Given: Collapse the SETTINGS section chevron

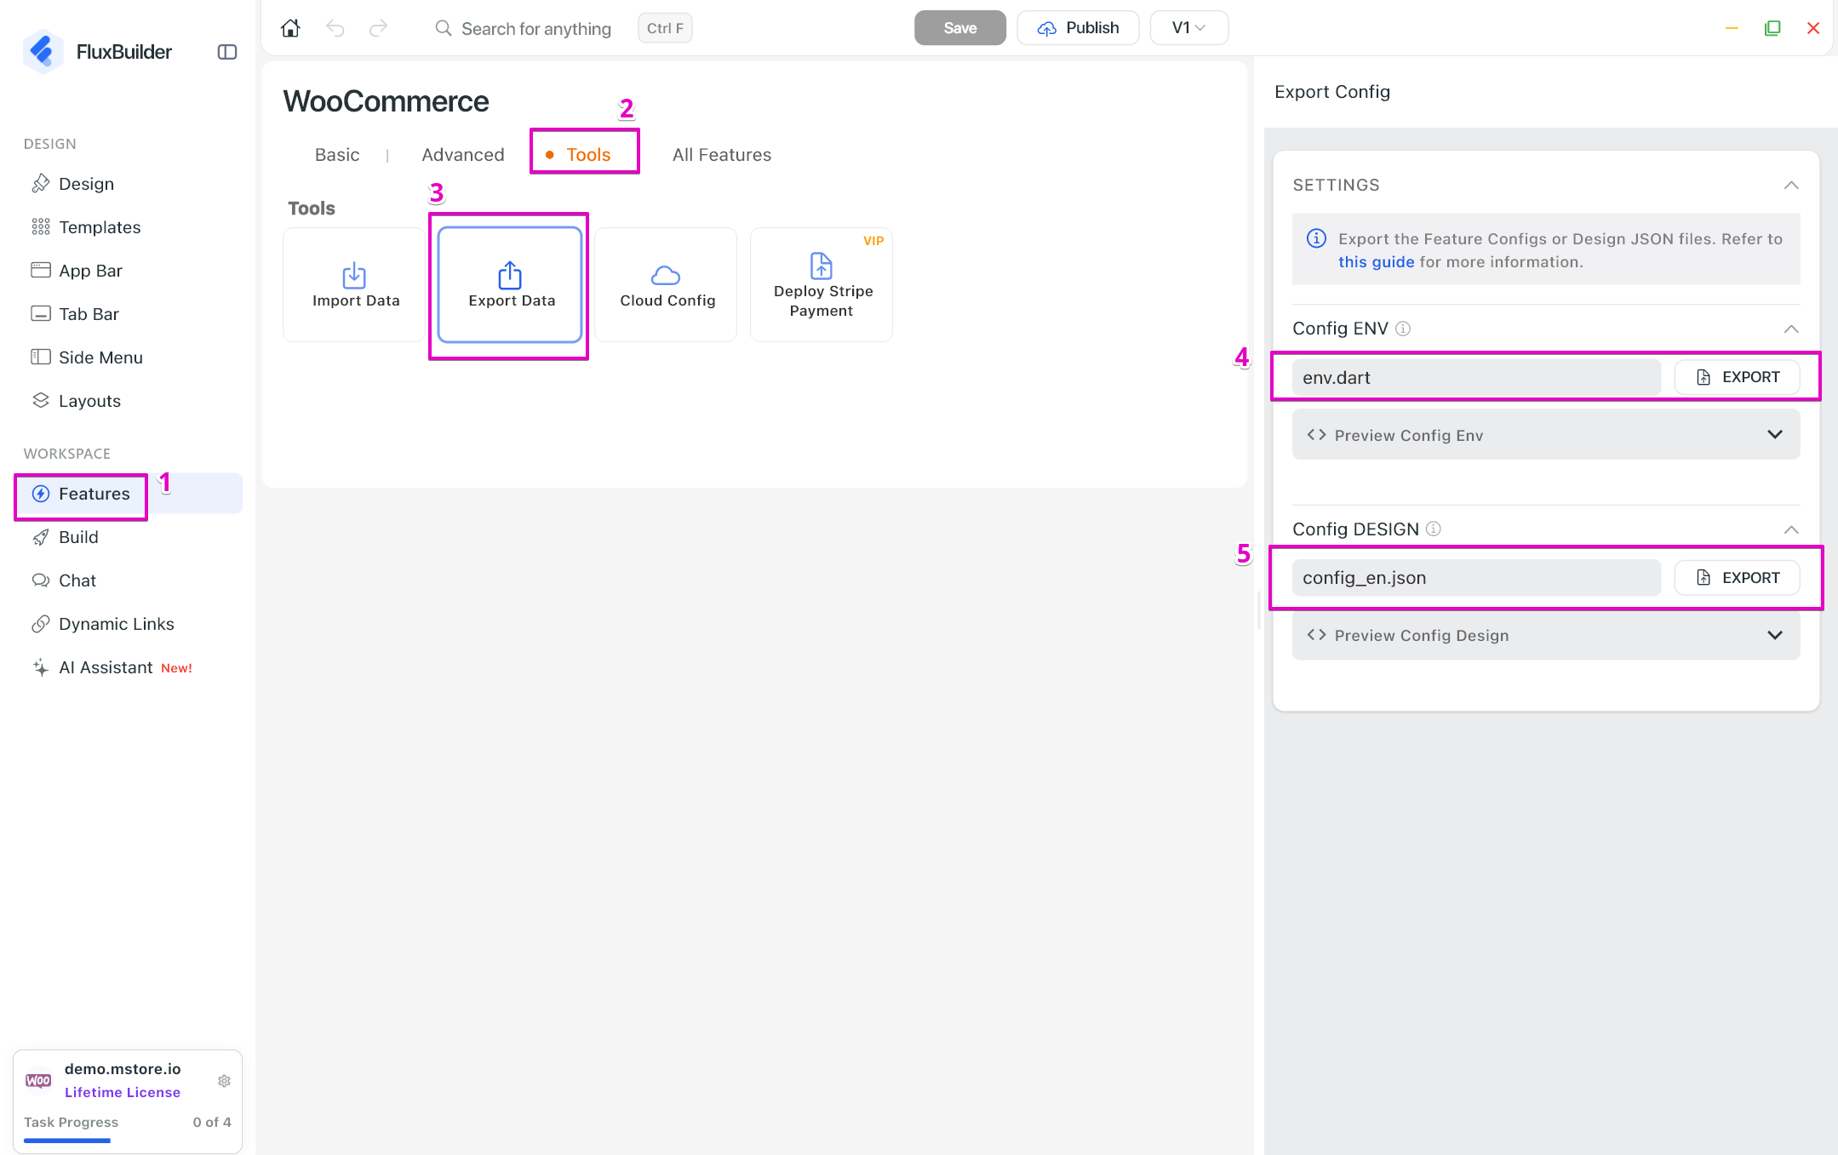Looking at the screenshot, I should point(1791,185).
